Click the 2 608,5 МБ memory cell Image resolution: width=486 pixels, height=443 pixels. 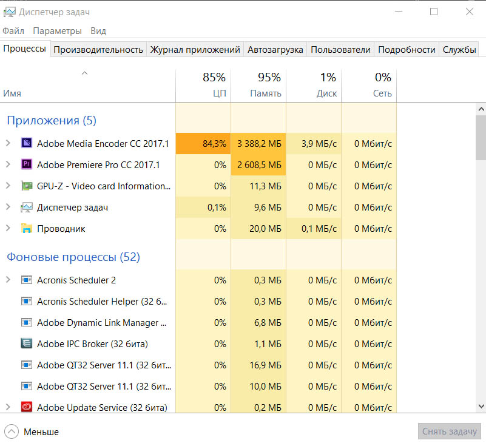[x=258, y=164]
